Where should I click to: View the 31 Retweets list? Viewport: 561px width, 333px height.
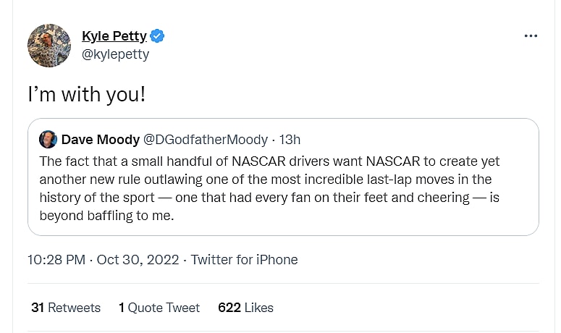(66, 308)
